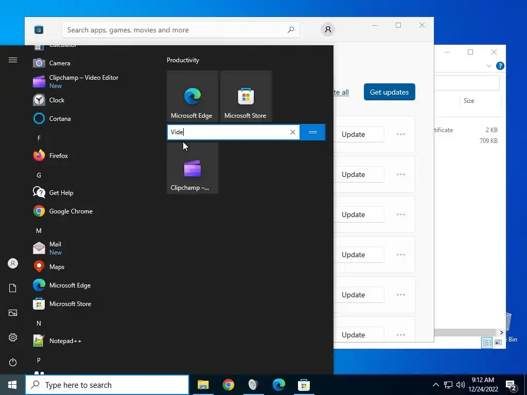Click the Windows Start button
The image size is (527, 395).
(12, 385)
